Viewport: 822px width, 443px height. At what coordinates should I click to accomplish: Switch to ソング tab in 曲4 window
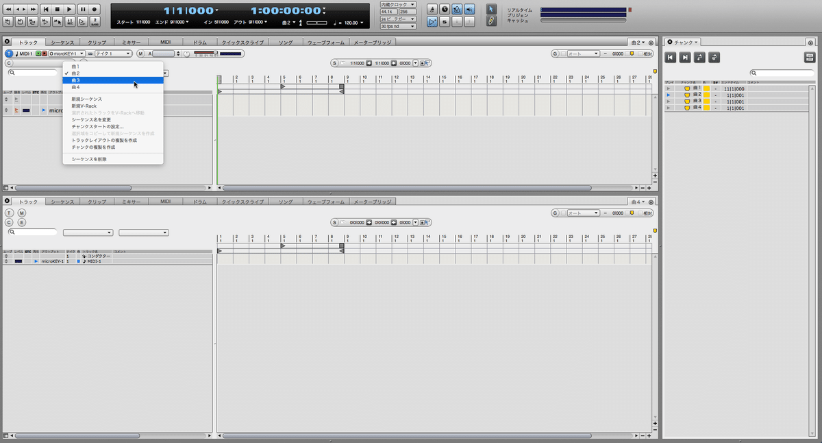[x=285, y=202]
